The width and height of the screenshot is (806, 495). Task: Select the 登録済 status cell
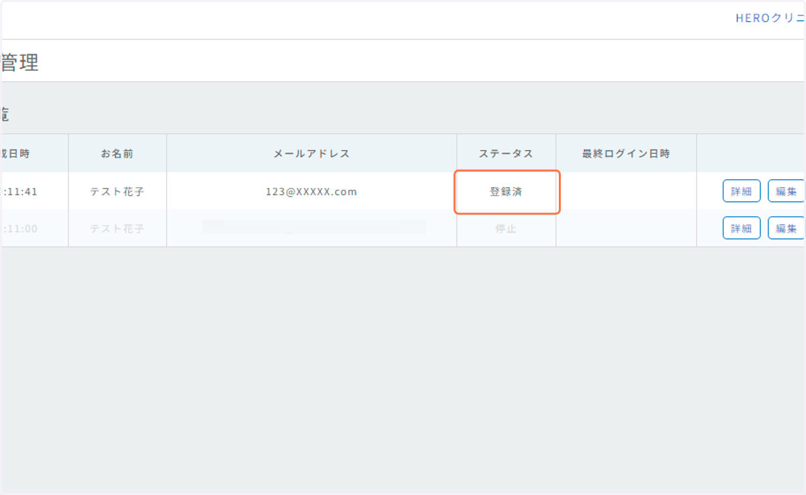506,192
